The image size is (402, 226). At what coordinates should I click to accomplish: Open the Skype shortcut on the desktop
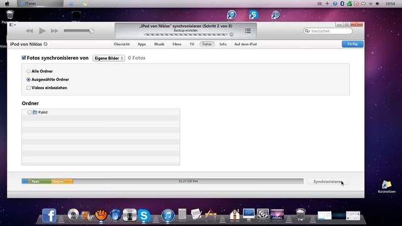[253, 15]
